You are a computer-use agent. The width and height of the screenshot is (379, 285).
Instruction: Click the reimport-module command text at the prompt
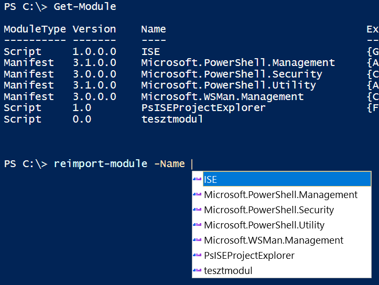(101, 164)
